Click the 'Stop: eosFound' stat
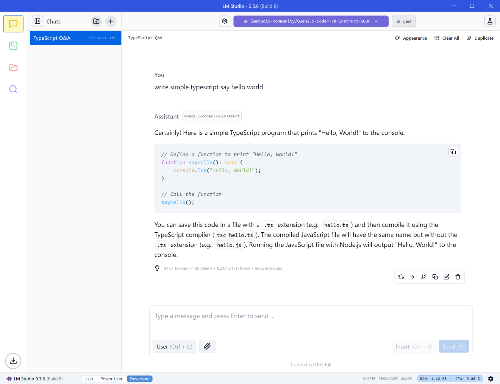The height and width of the screenshot is (384, 500). 268,268
